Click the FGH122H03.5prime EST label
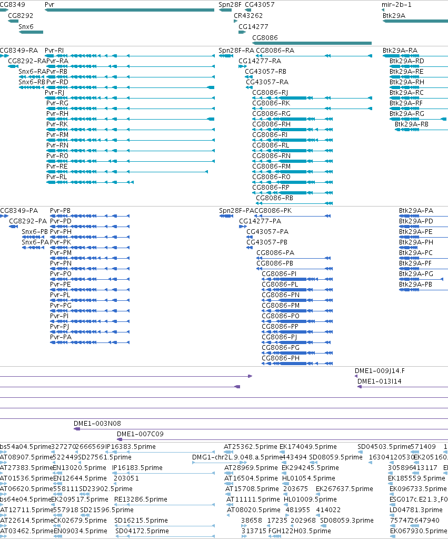 (300, 531)
